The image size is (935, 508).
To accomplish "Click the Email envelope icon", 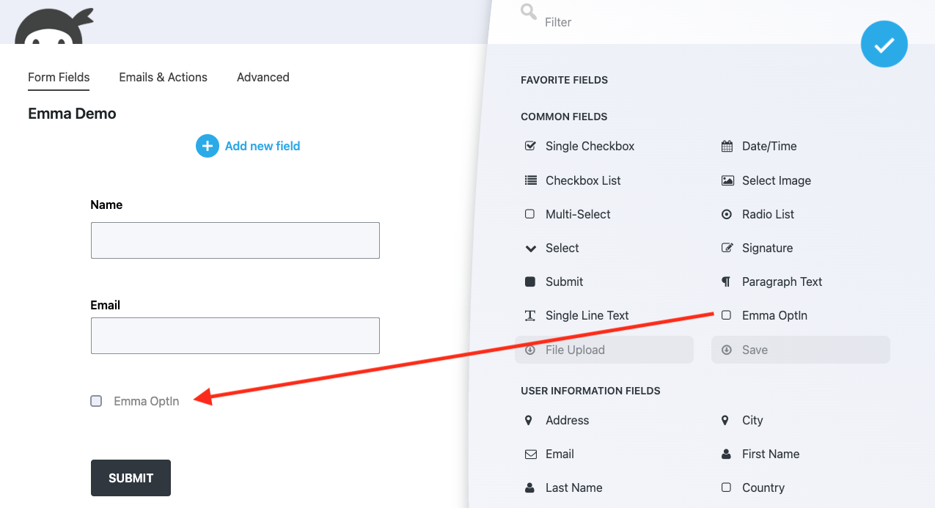I will tap(530, 454).
